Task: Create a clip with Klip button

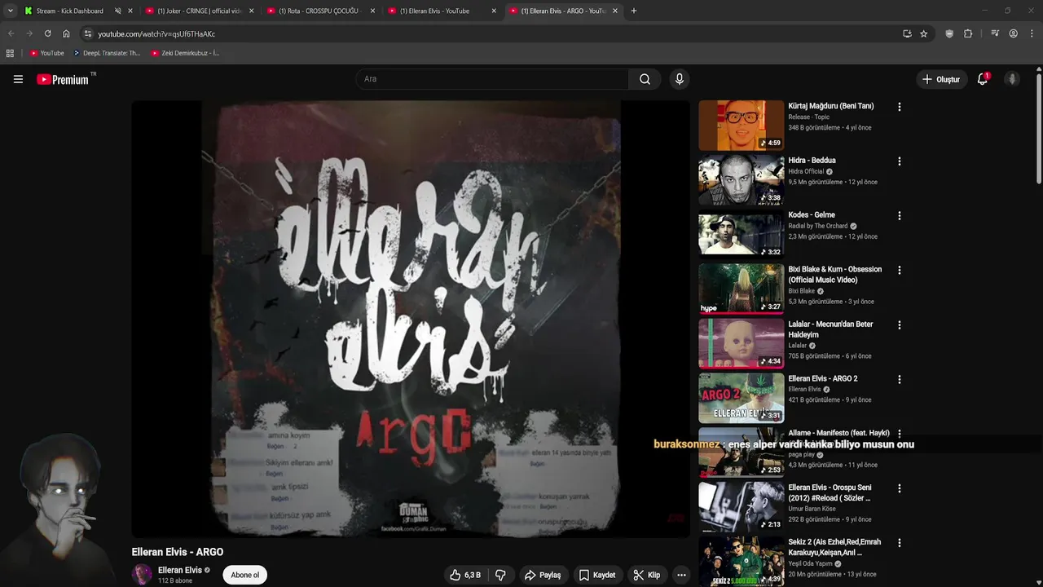Action: coord(646,575)
